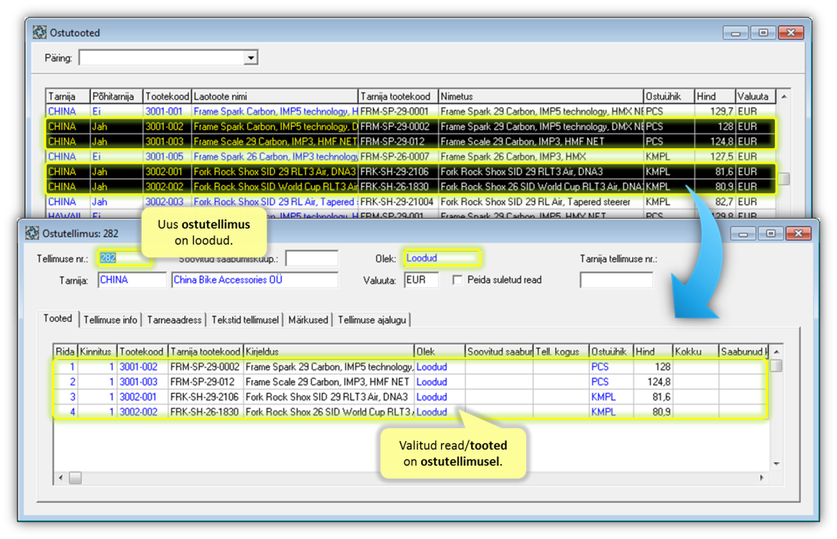Image resolution: width=837 pixels, height=539 pixels.
Task: Click the Tarnija tellimuse nr. input field
Action: pos(616,280)
